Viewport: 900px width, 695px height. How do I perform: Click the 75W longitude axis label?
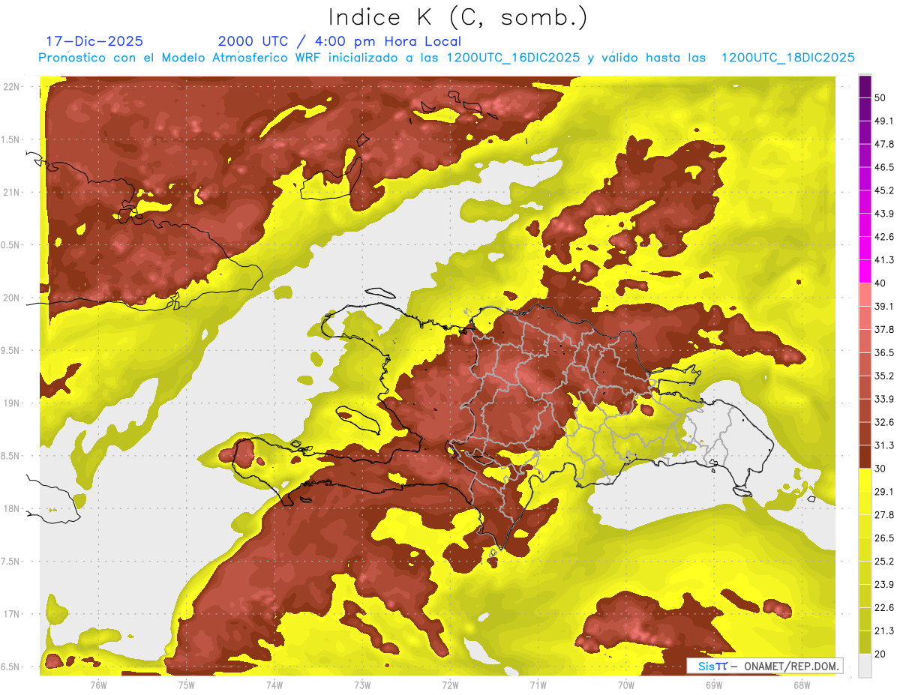(x=187, y=685)
